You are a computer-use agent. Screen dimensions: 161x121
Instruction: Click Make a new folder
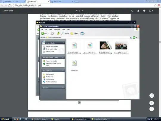tap(51, 61)
